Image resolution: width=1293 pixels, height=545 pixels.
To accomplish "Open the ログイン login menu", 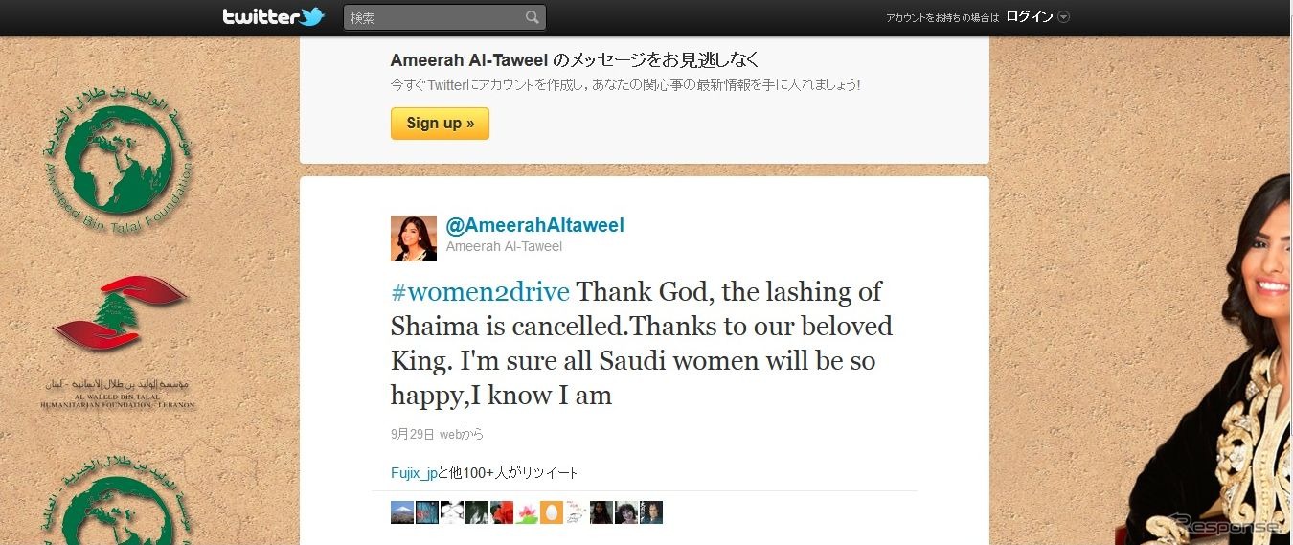I will 1030,17.
